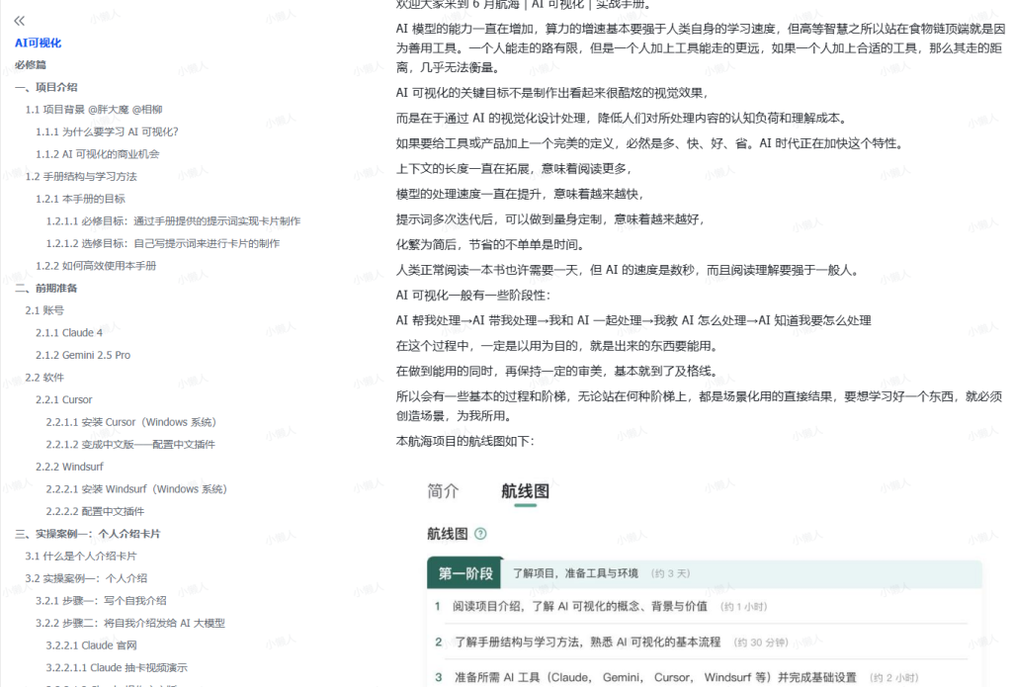Select 2.1.1 Claude 4 entry
Screen dimensions: 1012x687
point(69,332)
